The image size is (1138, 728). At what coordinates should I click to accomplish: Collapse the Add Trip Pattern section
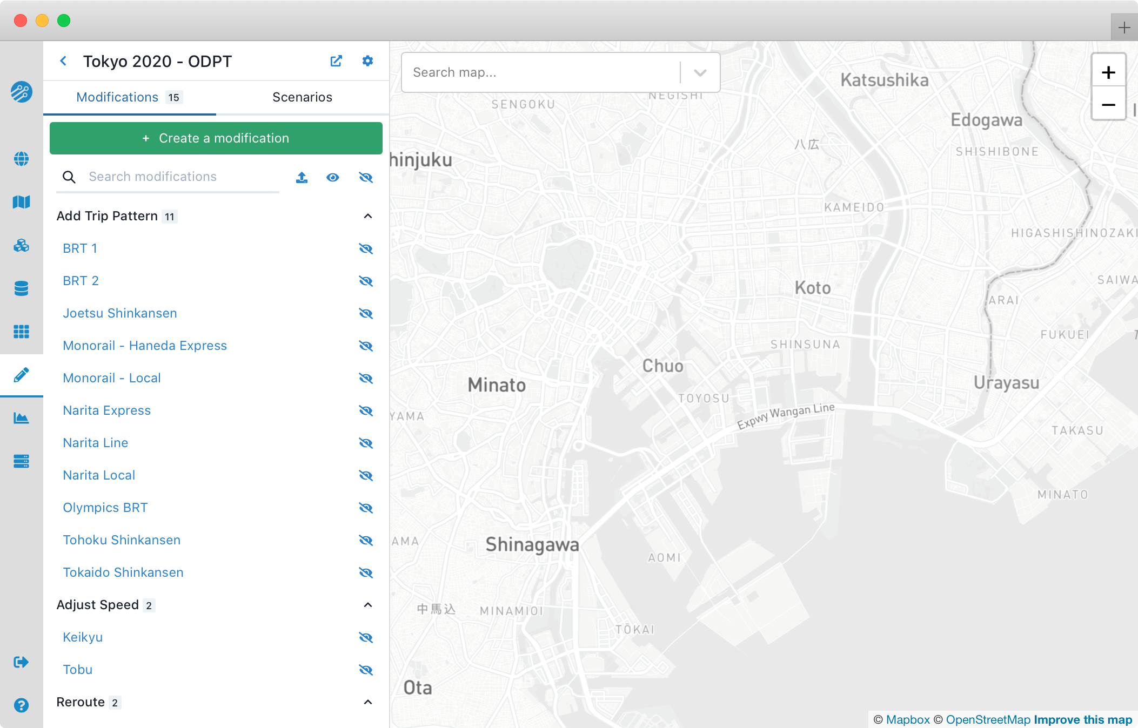pyautogui.click(x=367, y=216)
